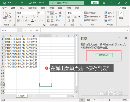130x102 pixels.
Task: Toggle wrap text in cells
Action: (x=60, y=13)
